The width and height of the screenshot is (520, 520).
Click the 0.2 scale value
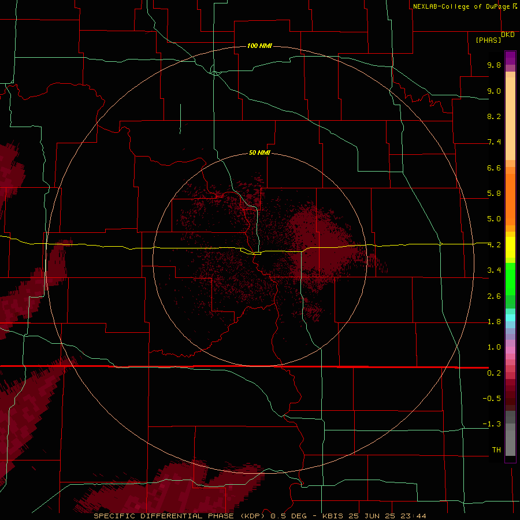click(x=494, y=373)
